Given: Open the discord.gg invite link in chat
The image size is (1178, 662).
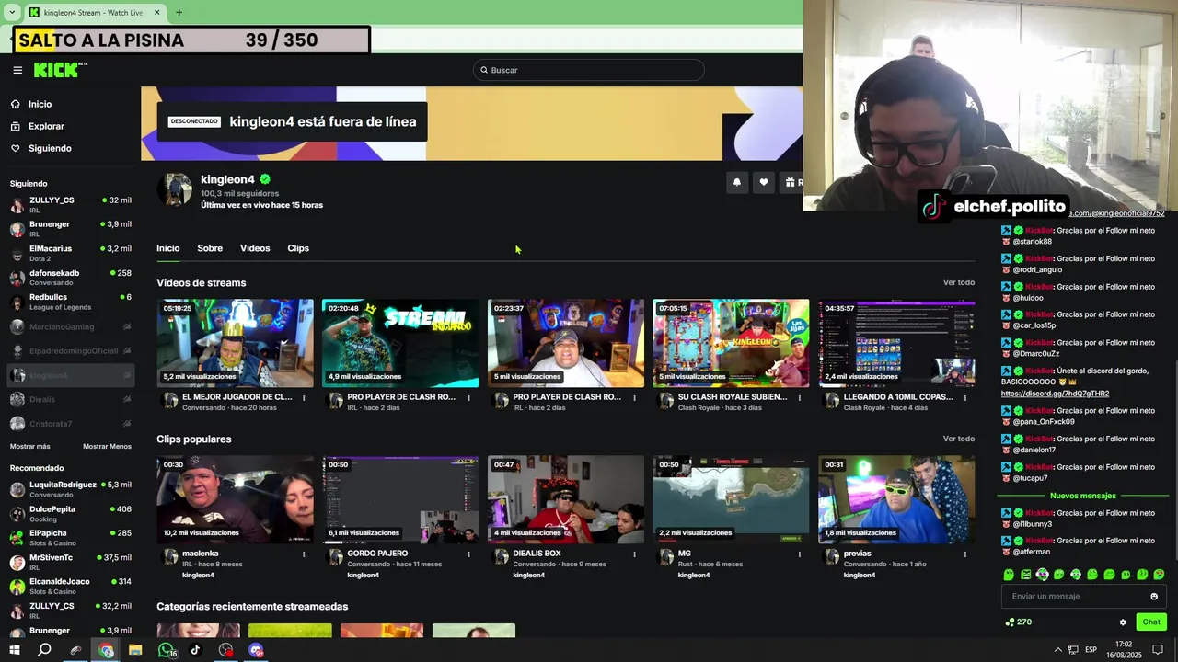Looking at the screenshot, I should [x=1055, y=394].
